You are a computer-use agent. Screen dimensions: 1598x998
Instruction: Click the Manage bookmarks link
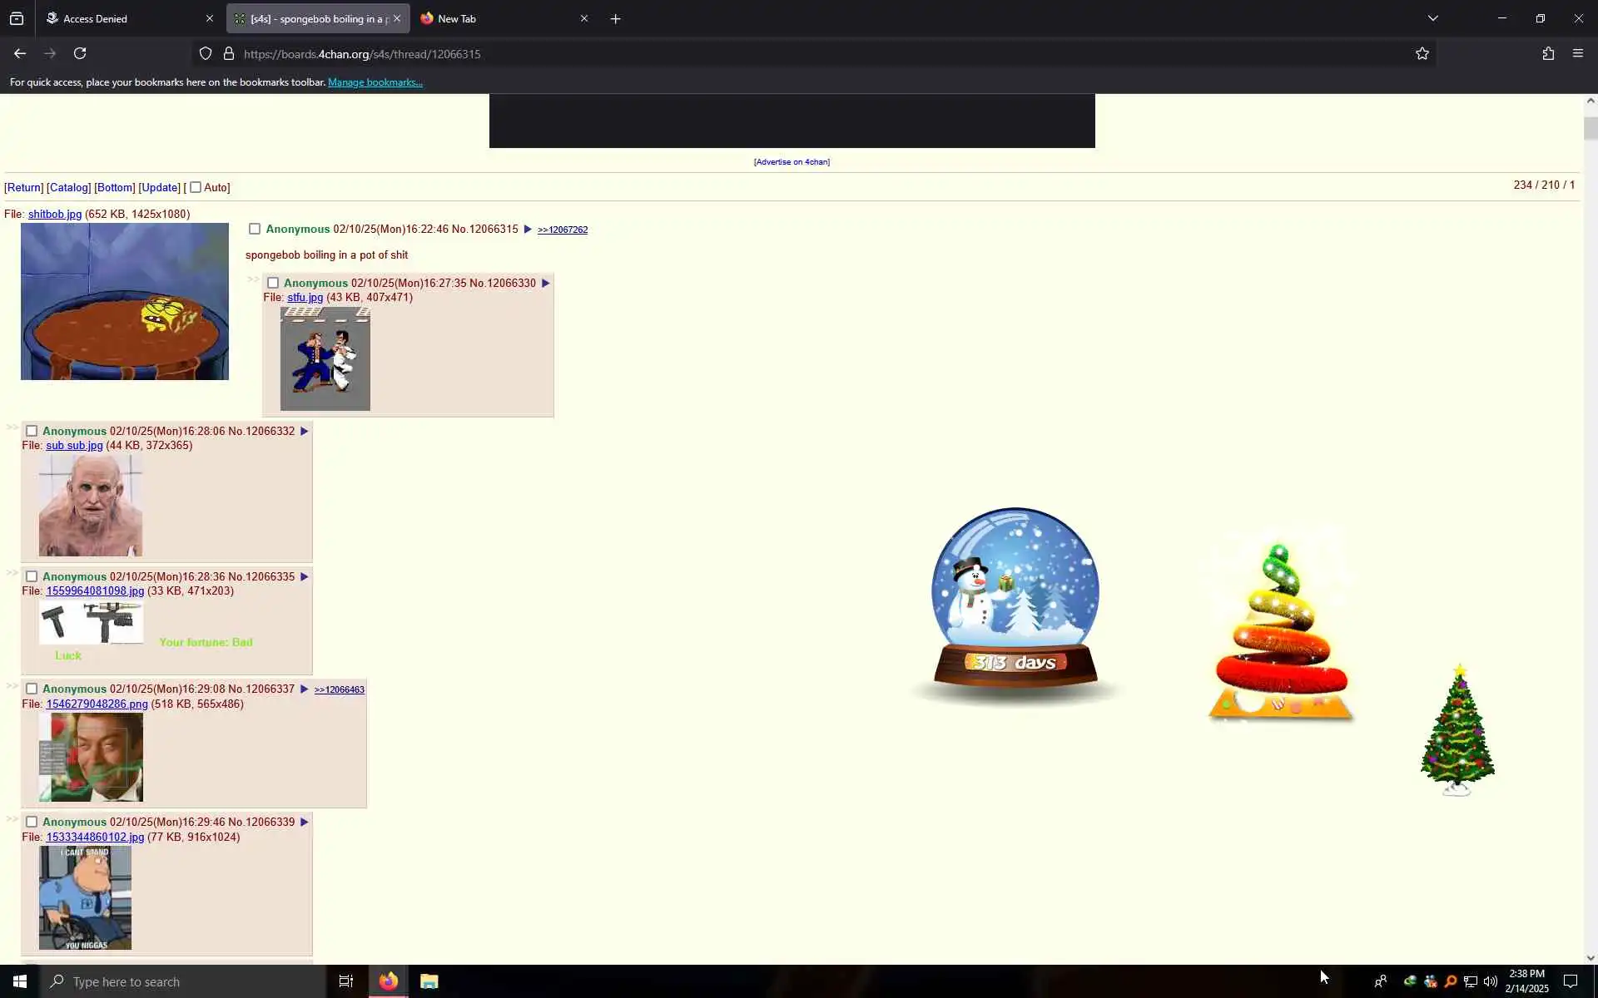[x=375, y=82]
